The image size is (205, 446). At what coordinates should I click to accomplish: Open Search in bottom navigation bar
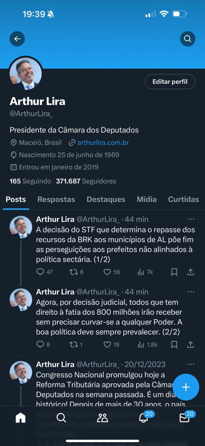61,418
